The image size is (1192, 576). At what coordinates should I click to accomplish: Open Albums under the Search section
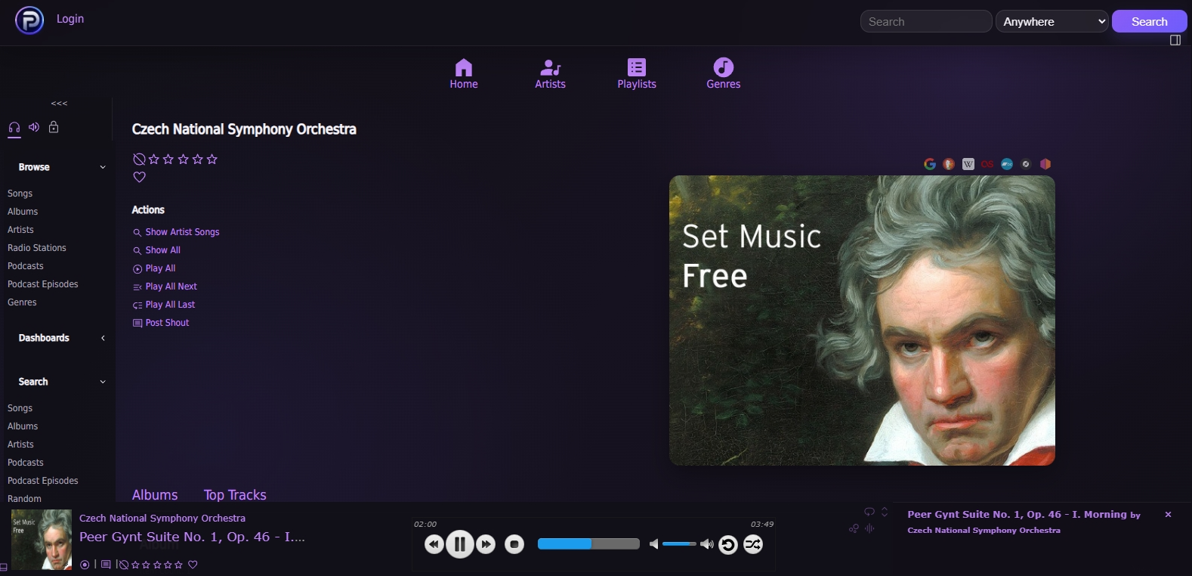click(23, 426)
